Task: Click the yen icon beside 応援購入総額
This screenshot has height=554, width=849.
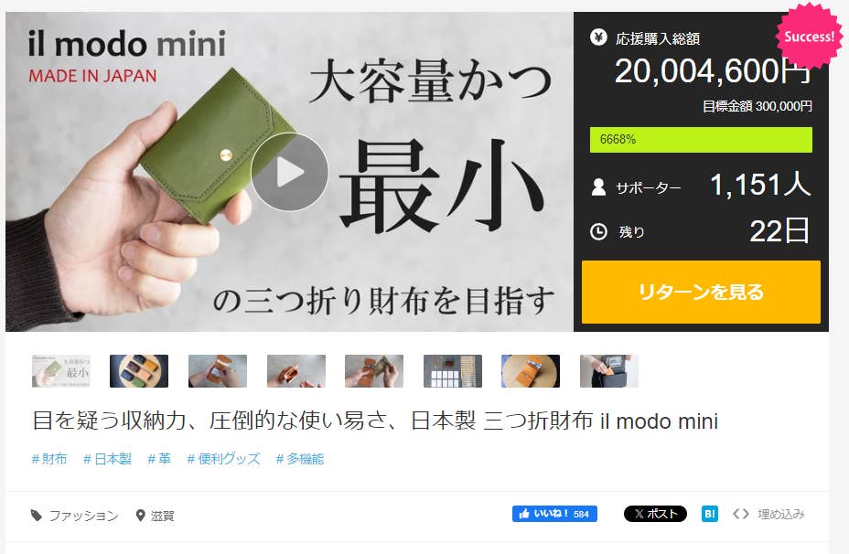Action: 598,37
